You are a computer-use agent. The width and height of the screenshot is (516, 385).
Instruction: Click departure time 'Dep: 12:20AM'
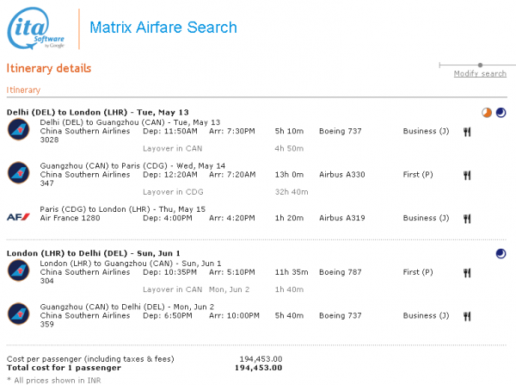170,175
